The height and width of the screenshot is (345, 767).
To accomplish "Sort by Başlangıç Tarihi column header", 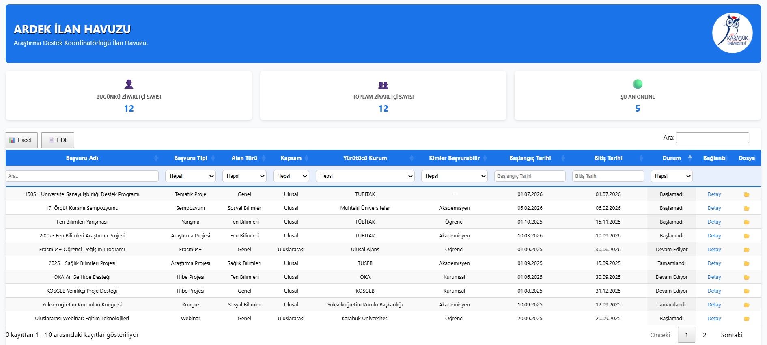I will click(530, 158).
